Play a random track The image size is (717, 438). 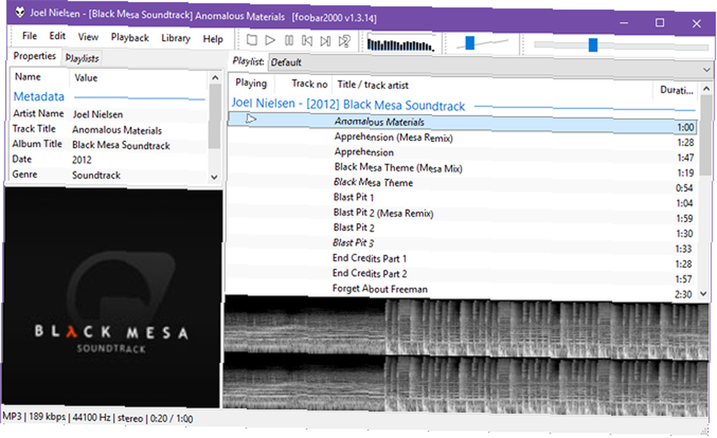point(344,42)
